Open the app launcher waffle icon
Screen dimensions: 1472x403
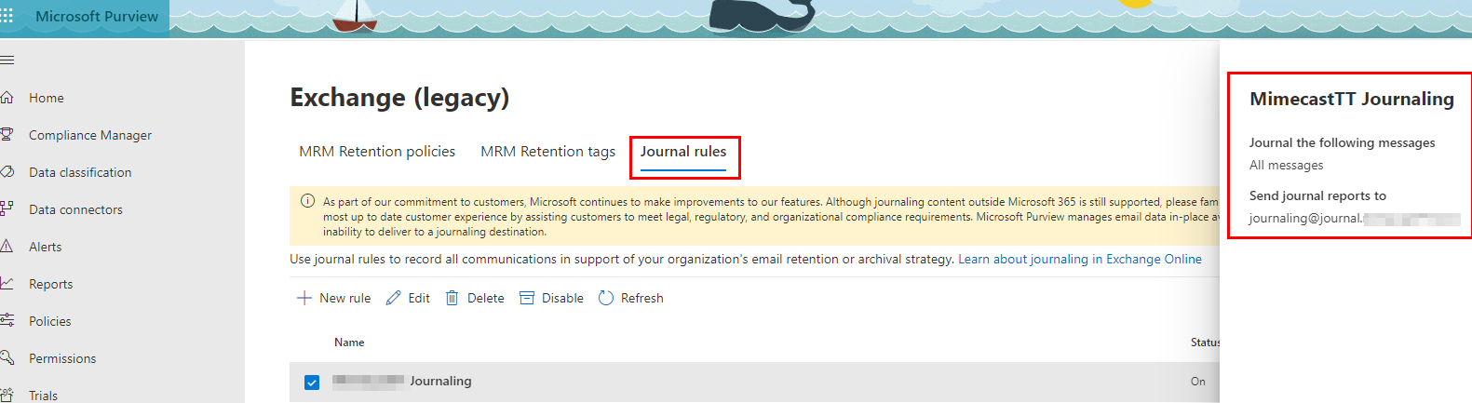(7, 16)
